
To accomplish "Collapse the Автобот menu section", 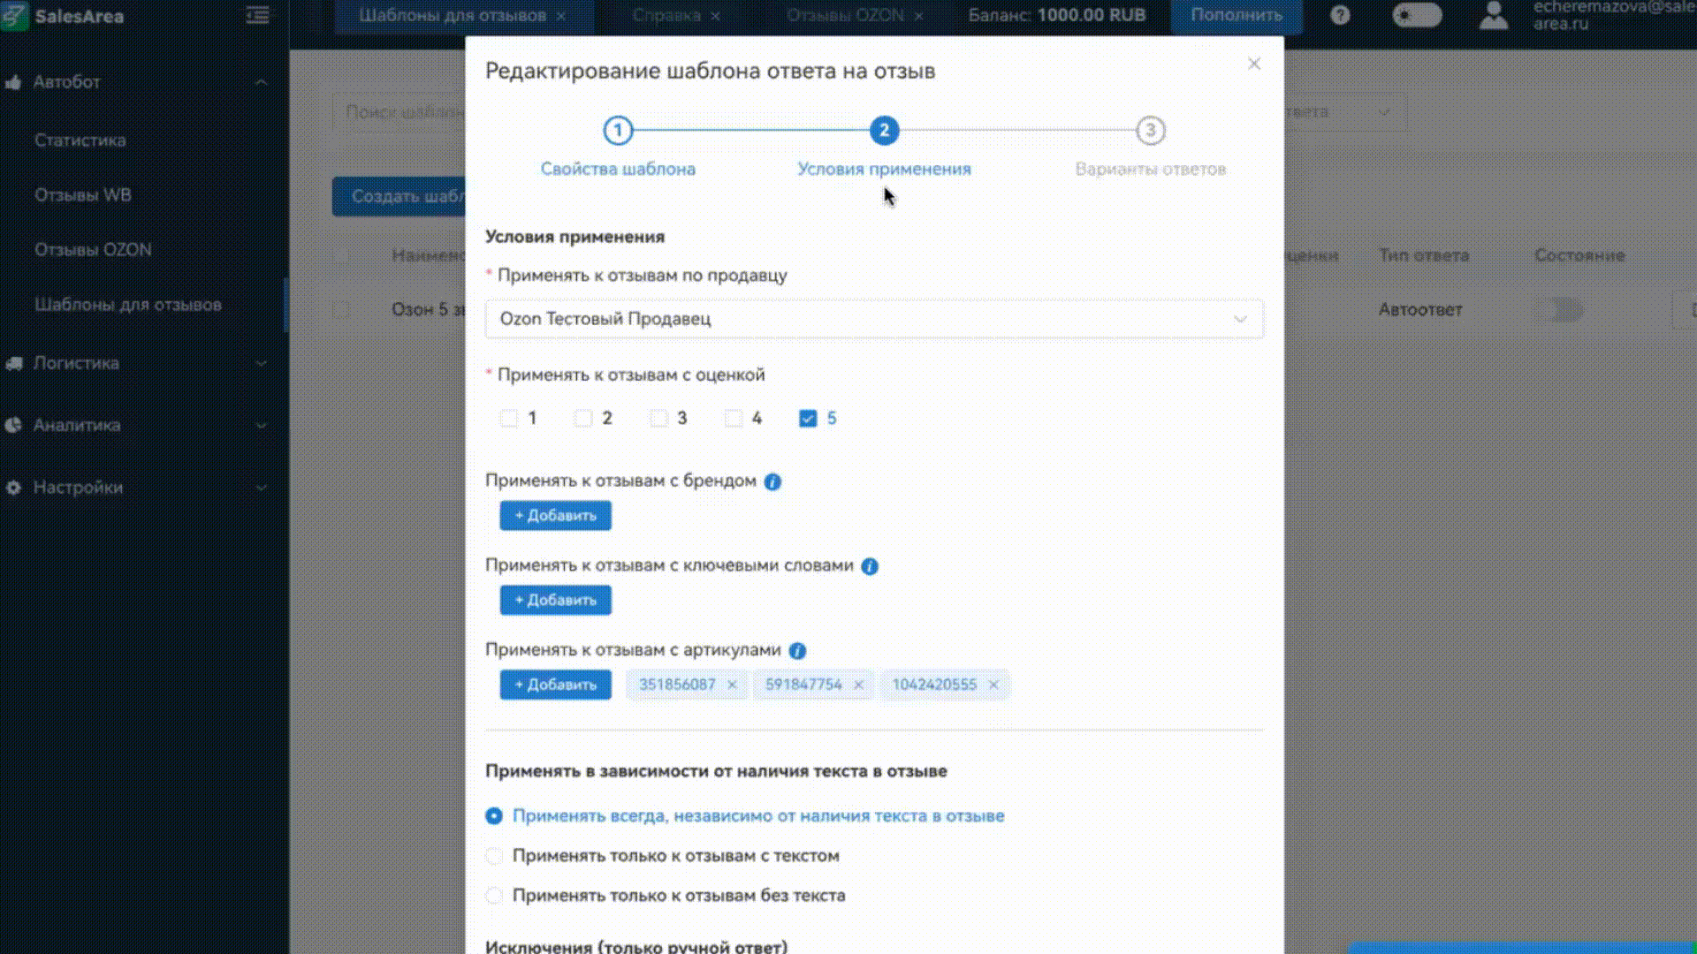I will (261, 82).
